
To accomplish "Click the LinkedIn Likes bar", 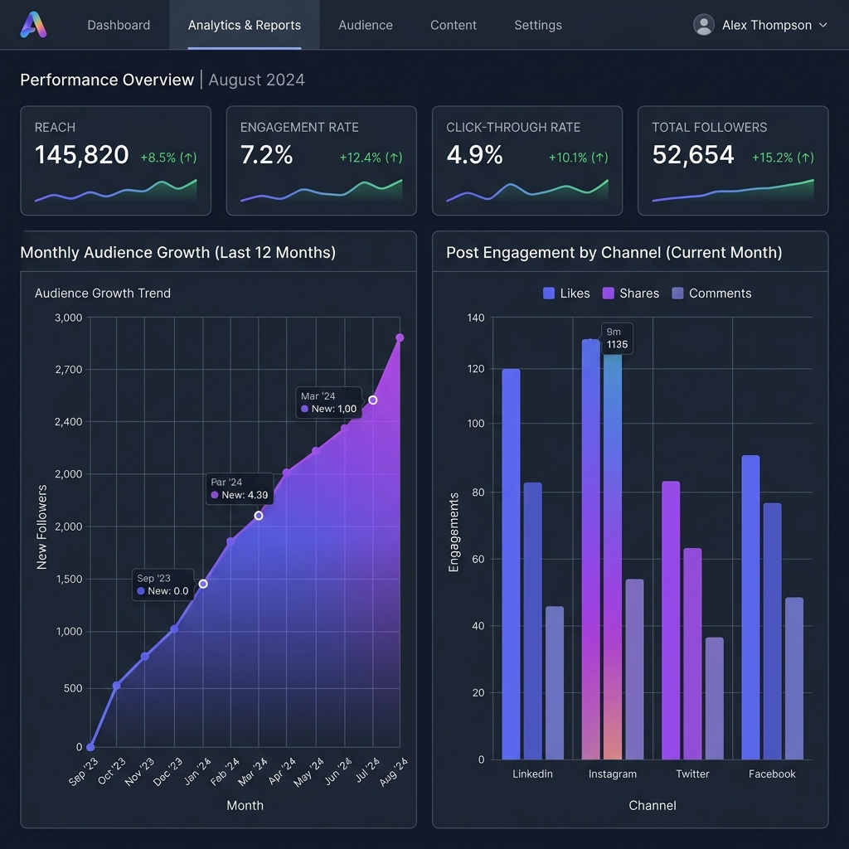I will (x=511, y=564).
